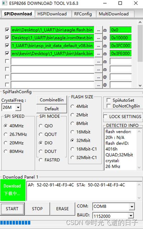This screenshot has width=143, height=229.
Task: Click the CombineBin button
Action: tap(52, 100)
